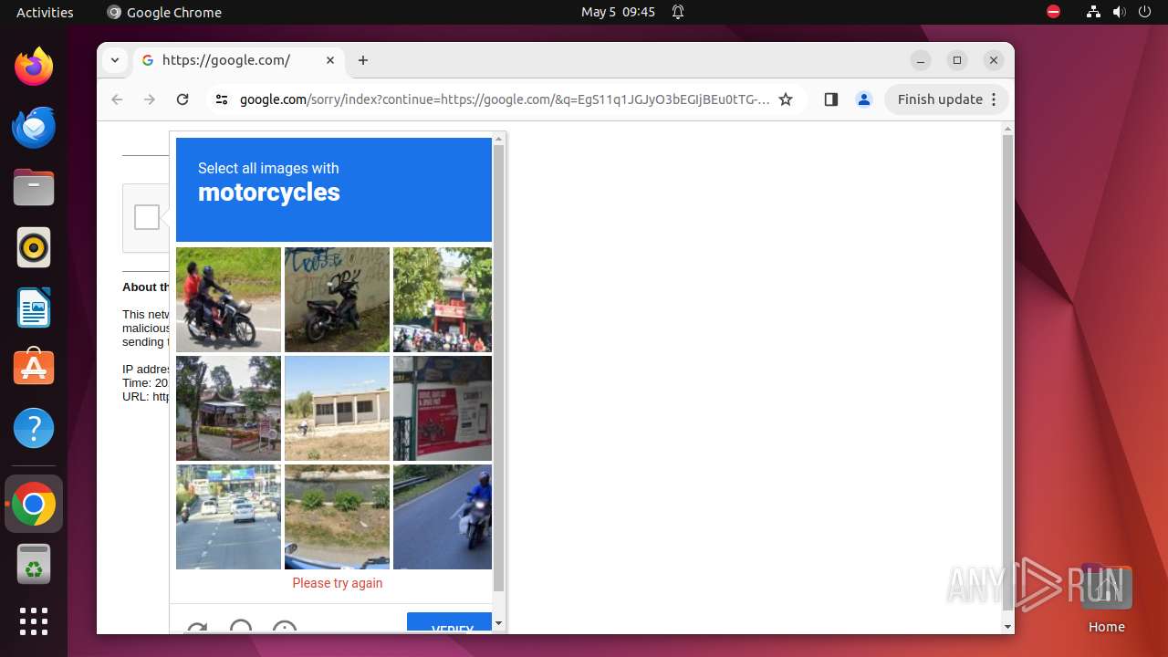Screen dimensions: 1168x657
Task: Select Google Chrome icon in dock
Action: (x=34, y=504)
